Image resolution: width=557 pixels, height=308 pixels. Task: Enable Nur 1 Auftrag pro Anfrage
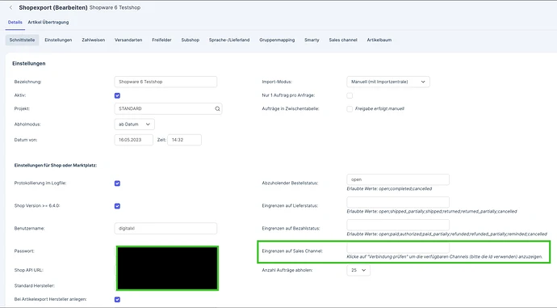click(350, 95)
